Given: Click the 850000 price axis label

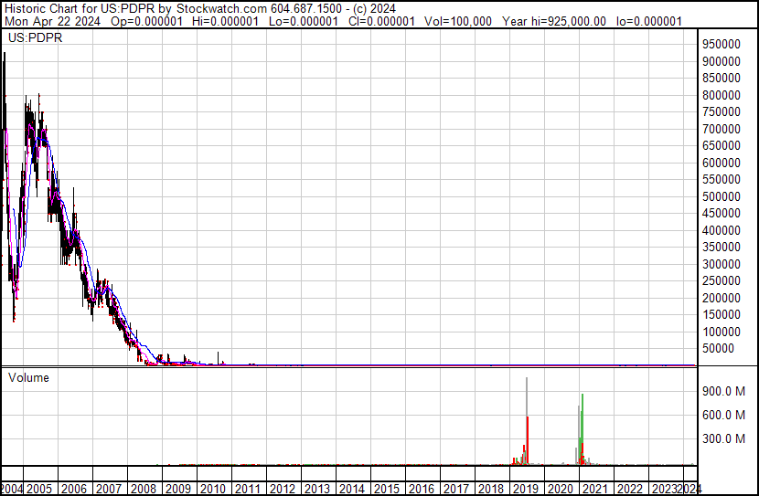Looking at the screenshot, I should (x=722, y=78).
